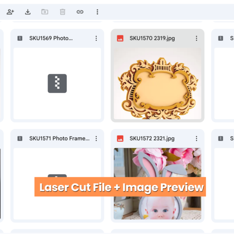Click zip file icon beside SKU1571 Photo Frame
The height and width of the screenshot is (234, 234).
click(20, 138)
